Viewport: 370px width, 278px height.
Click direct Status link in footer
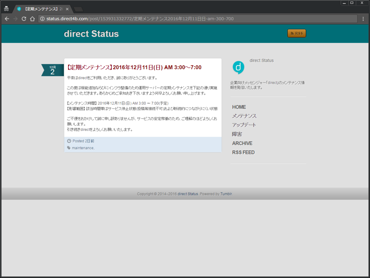pos(188,194)
